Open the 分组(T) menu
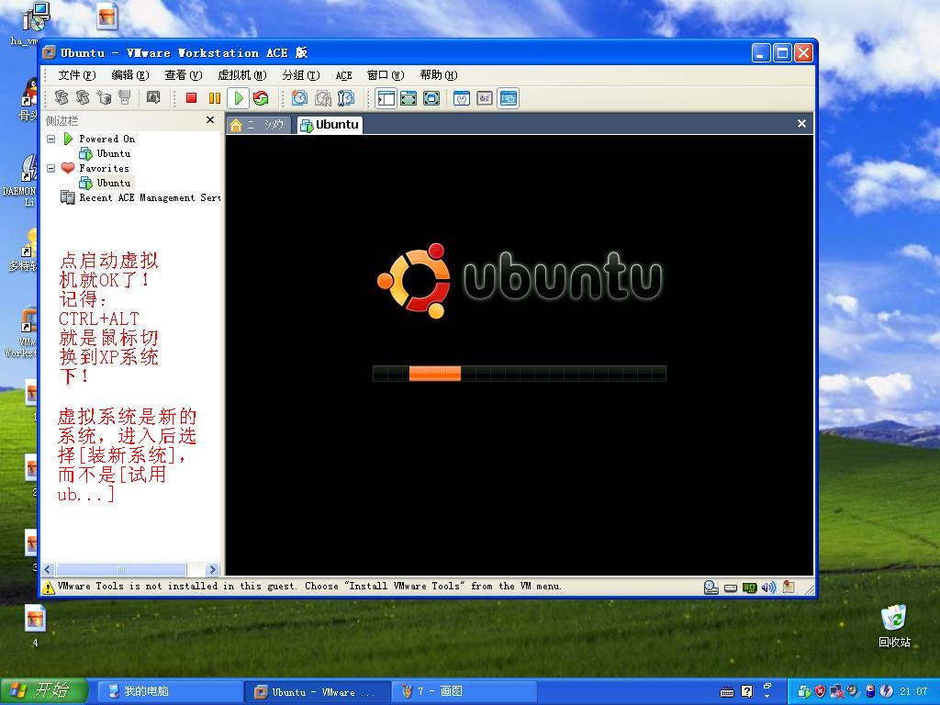This screenshot has height=705, width=940. 301,75
